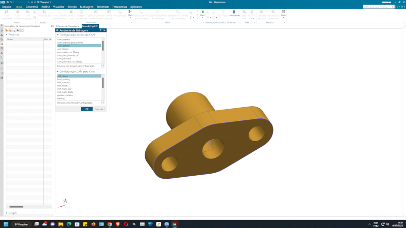This screenshot has height=228, width=406.
Task: Open the Geometria ribbon tab
Action: [31, 7]
